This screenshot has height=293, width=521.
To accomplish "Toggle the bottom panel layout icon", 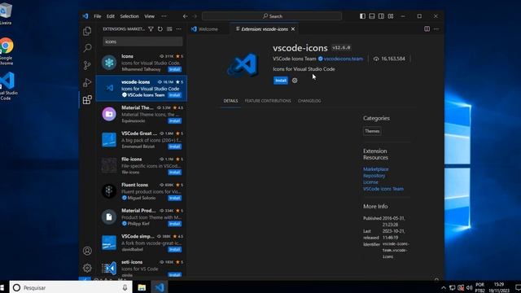I will pyautogui.click(x=372, y=16).
